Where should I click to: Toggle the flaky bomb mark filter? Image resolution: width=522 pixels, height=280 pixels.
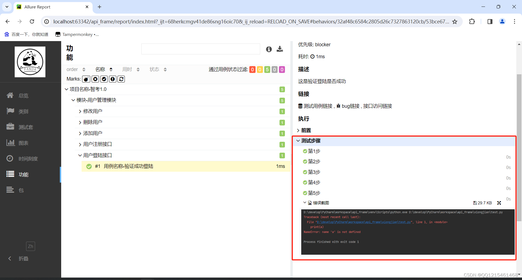(x=86, y=79)
